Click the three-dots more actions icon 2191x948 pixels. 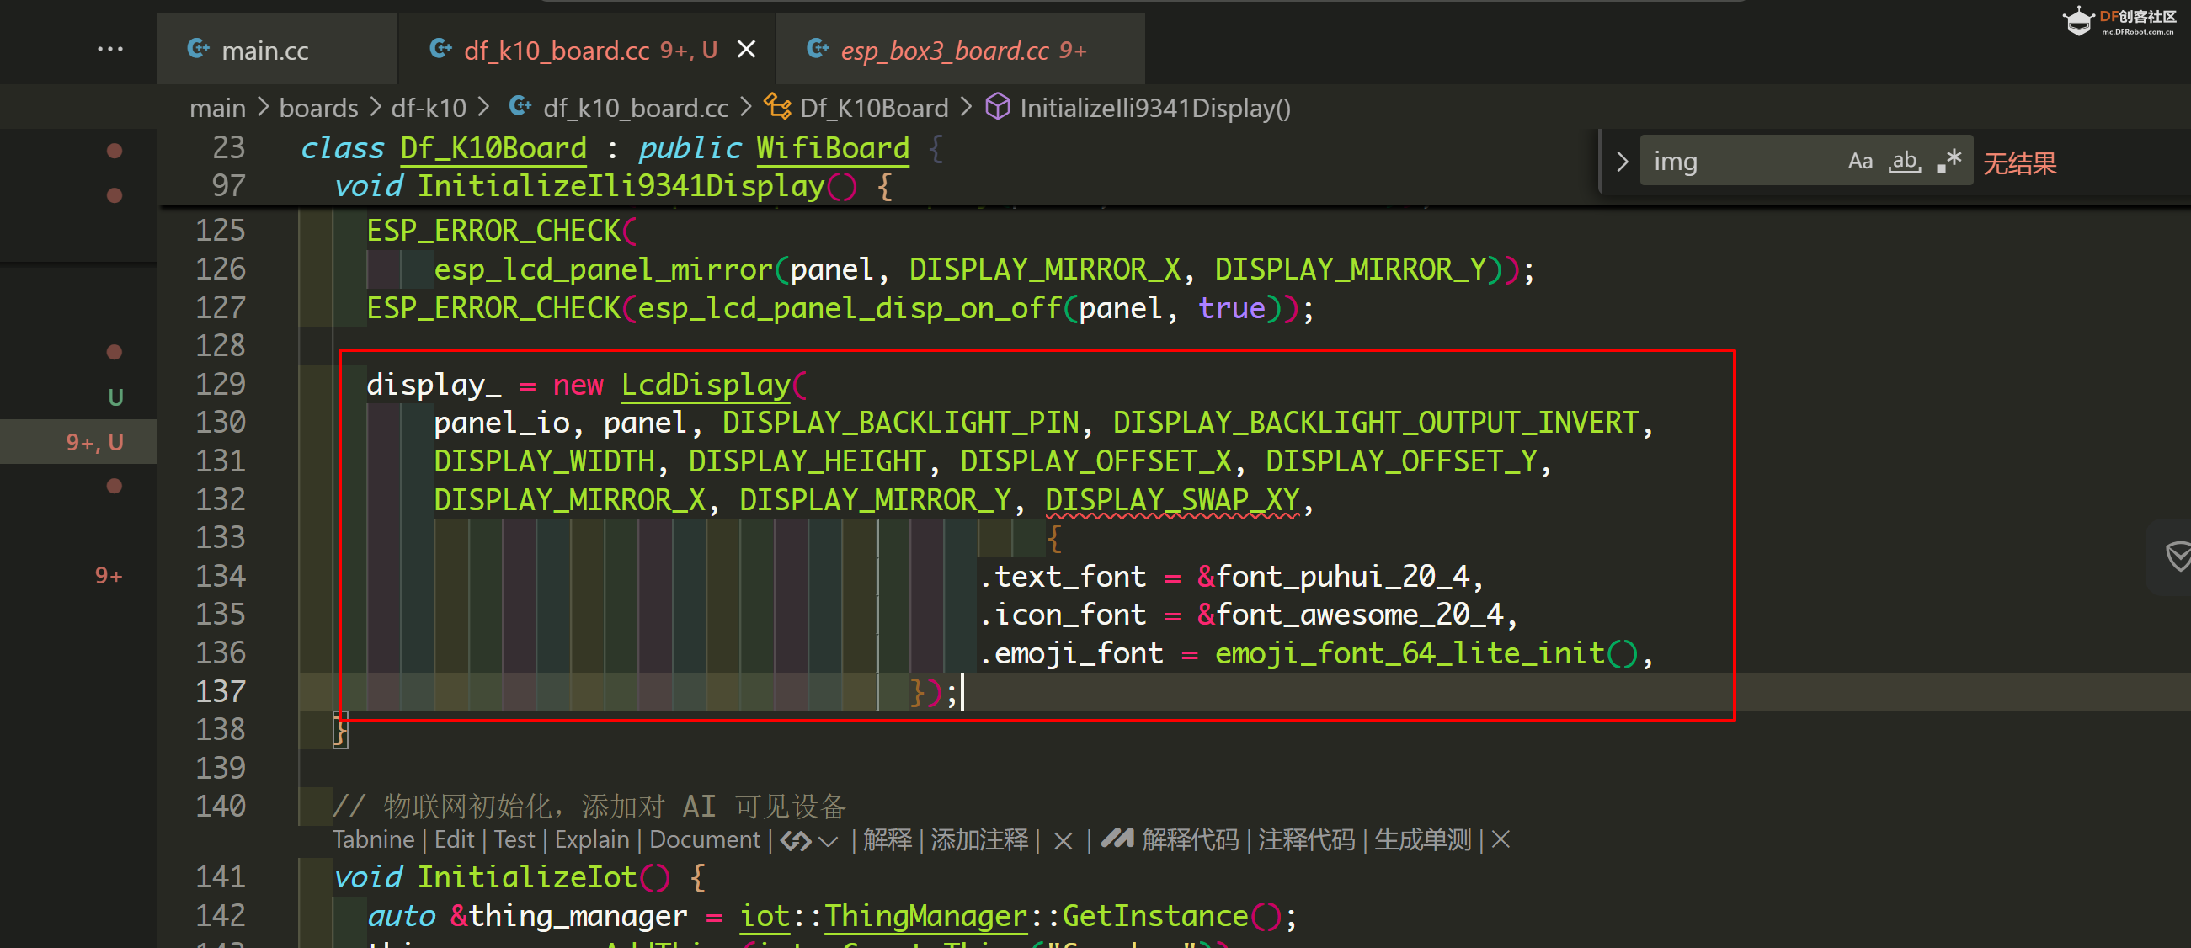(109, 50)
